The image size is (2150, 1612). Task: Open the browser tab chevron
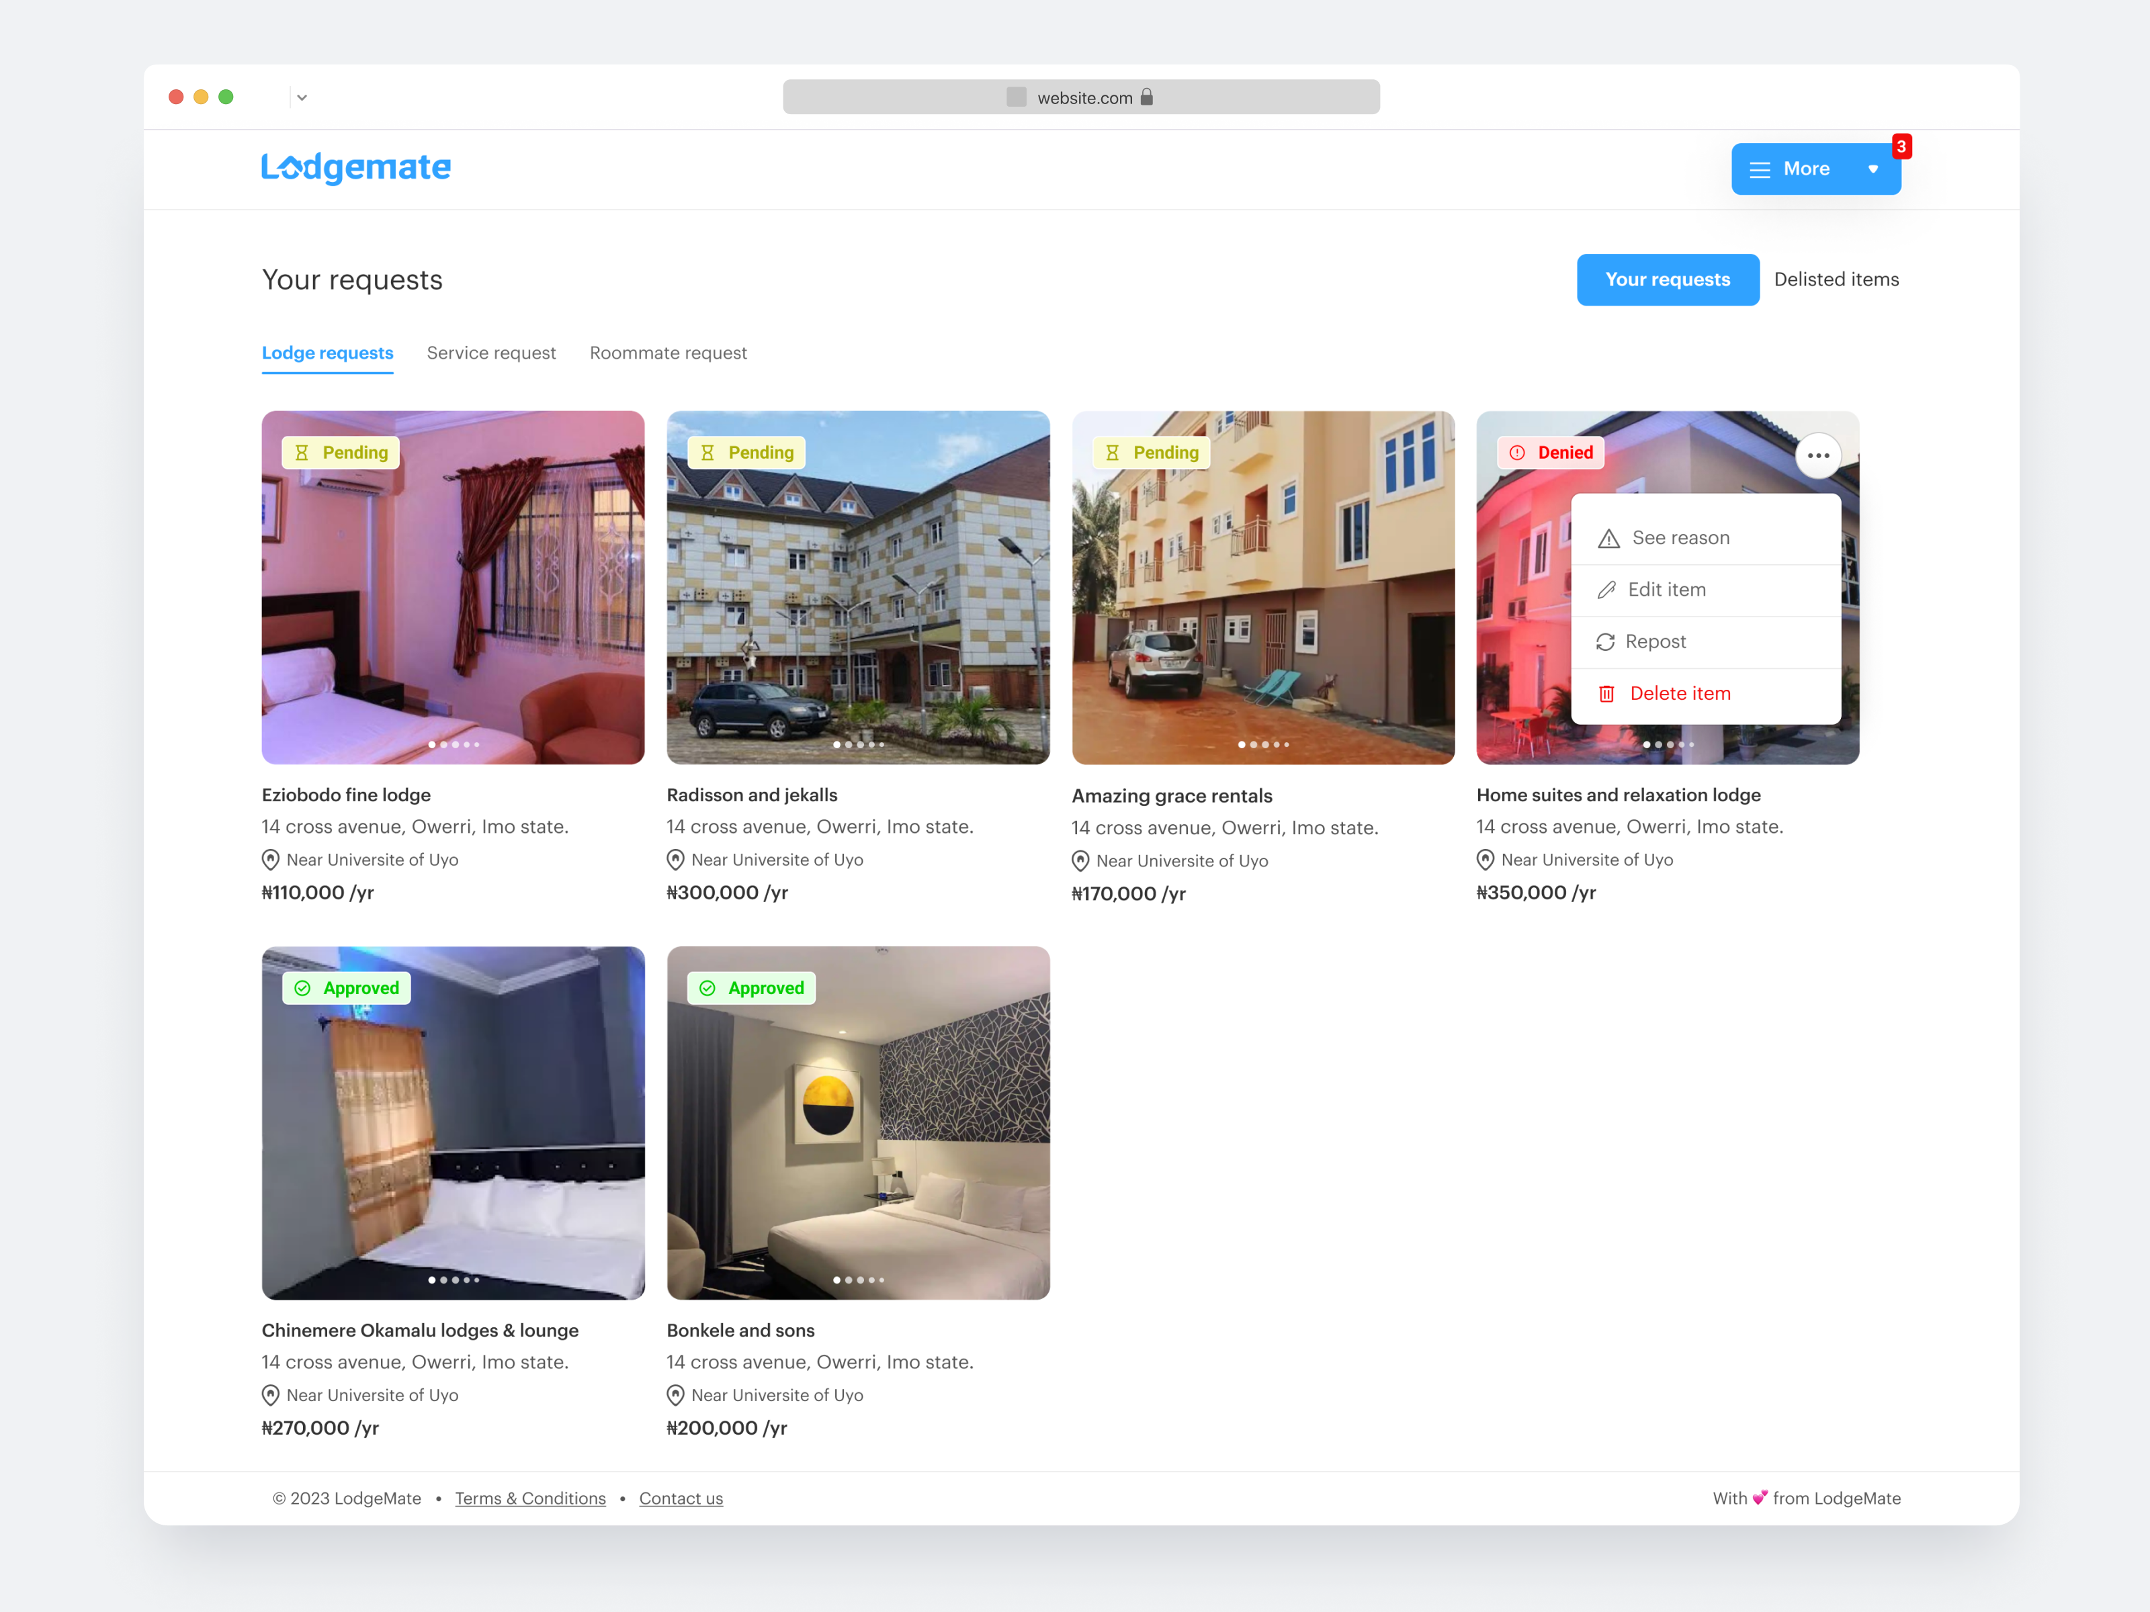click(x=301, y=97)
